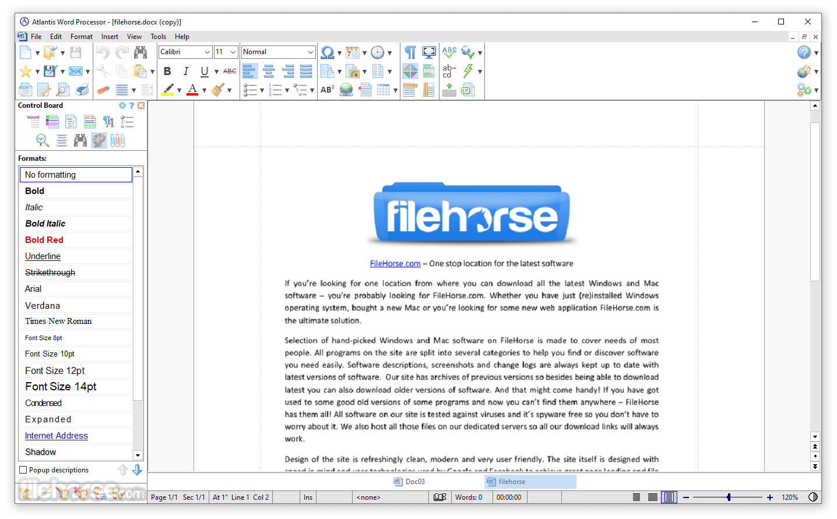This screenshot has width=837, height=519.
Task: Run spell check with ABC checkmark icon
Action: pos(449,52)
